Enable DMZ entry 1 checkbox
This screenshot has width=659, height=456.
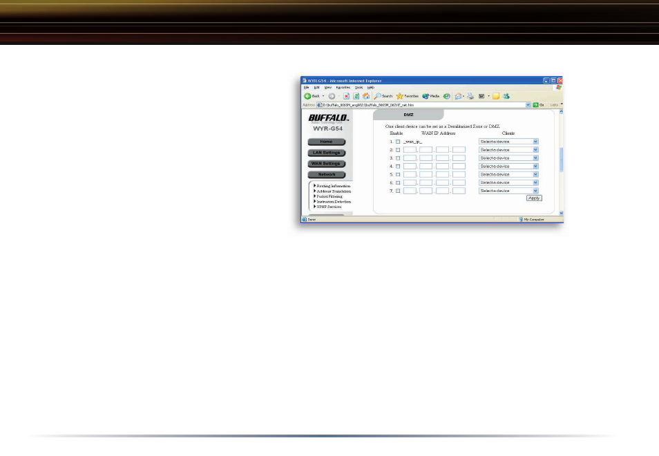pyautogui.click(x=398, y=142)
